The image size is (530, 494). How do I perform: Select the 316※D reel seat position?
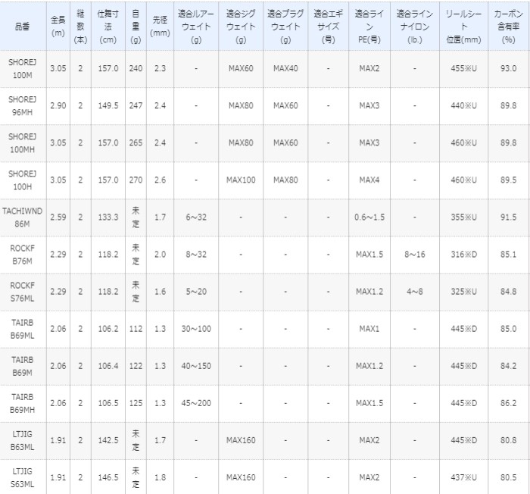click(x=463, y=254)
